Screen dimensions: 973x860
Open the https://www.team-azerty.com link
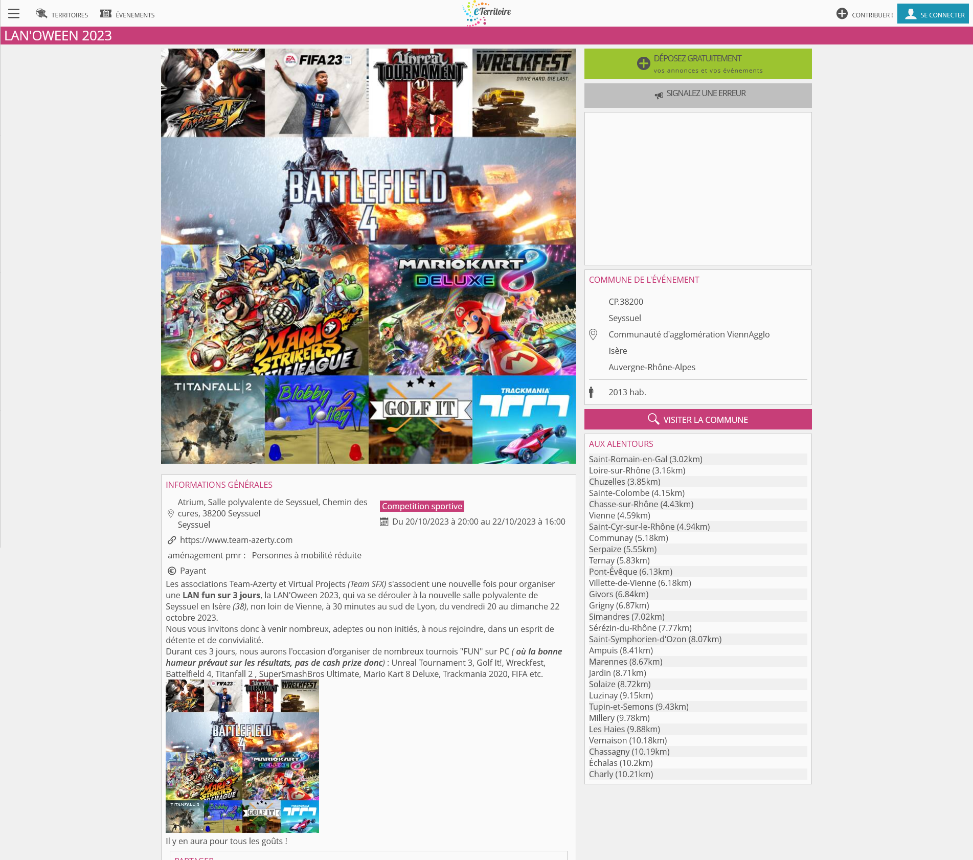click(236, 540)
